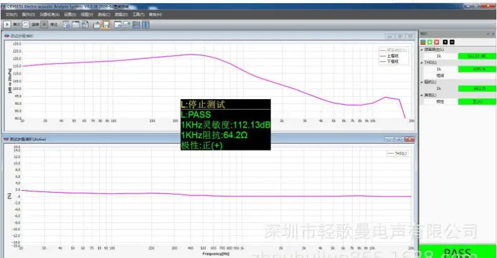Click the L:PASS black result overlay
Image resolution: width=497 pixels, height=258 pixels.
(x=226, y=124)
